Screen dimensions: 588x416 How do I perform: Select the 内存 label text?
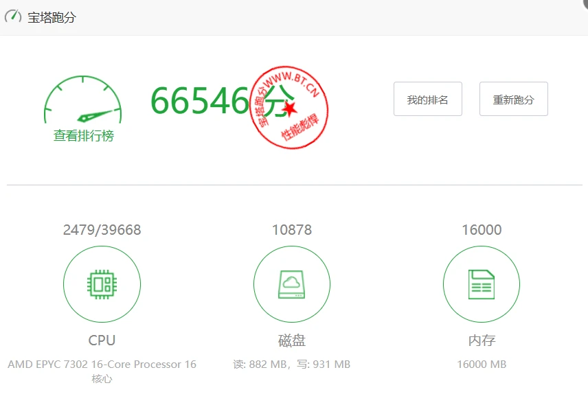coord(482,340)
